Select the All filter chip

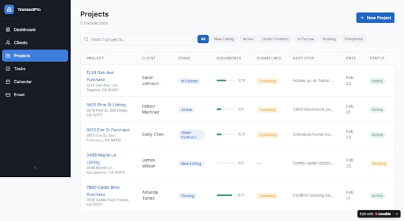click(x=203, y=39)
